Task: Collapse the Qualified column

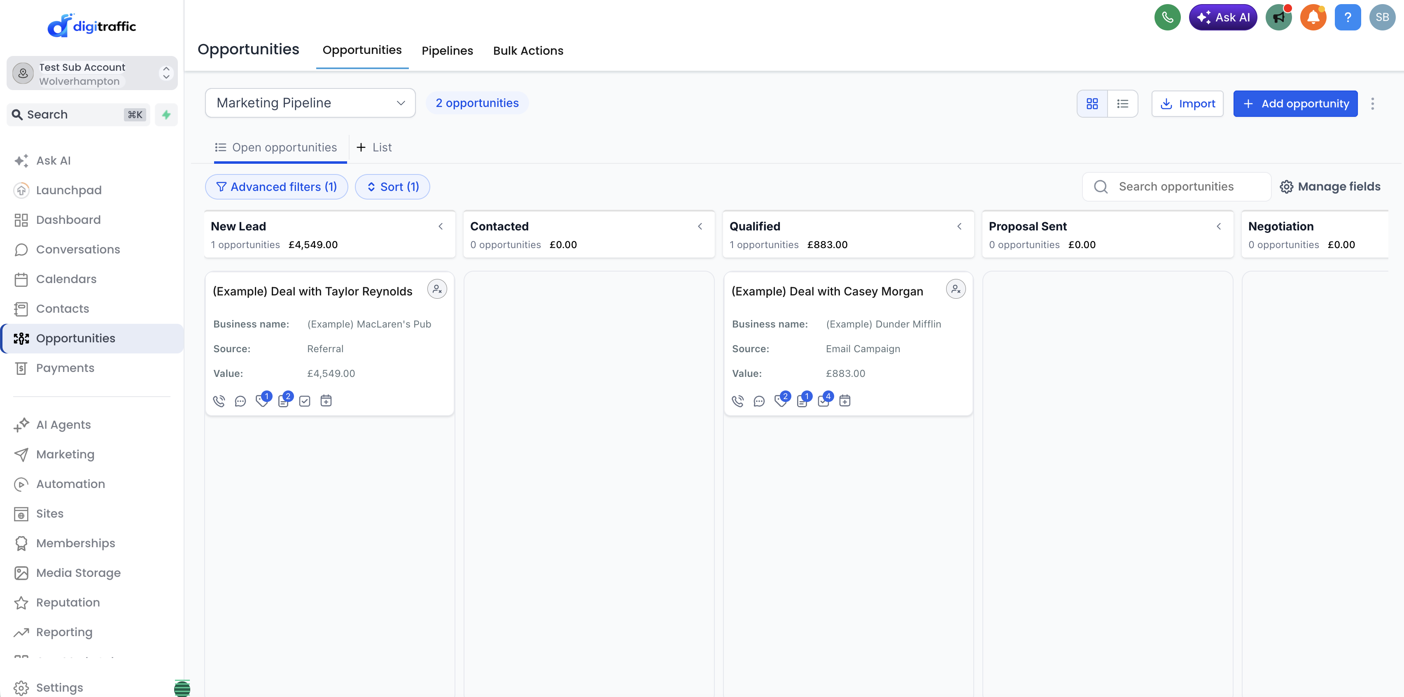Action: (x=959, y=227)
